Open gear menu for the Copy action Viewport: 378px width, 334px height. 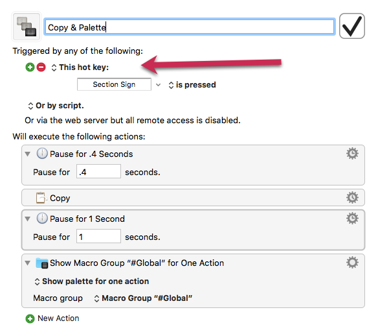click(352, 198)
